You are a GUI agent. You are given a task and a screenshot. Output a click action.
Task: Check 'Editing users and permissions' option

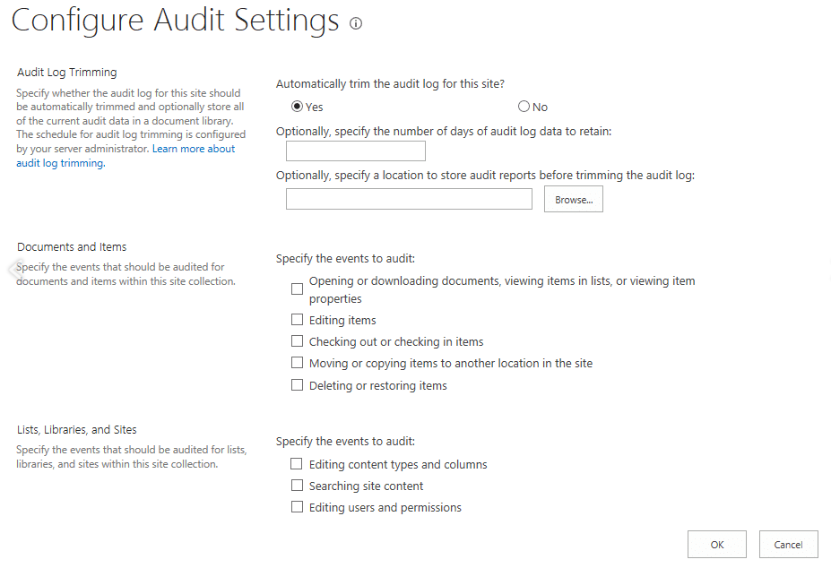pos(298,507)
